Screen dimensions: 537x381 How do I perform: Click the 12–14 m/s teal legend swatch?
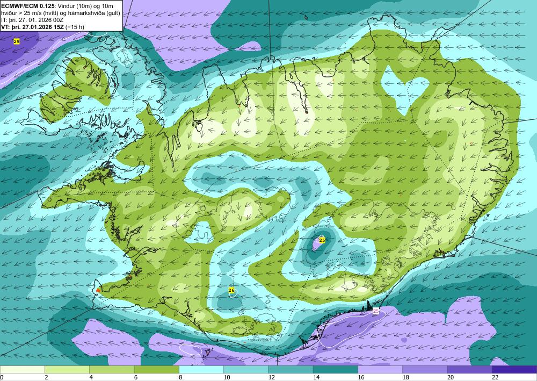pyautogui.click(x=291, y=370)
